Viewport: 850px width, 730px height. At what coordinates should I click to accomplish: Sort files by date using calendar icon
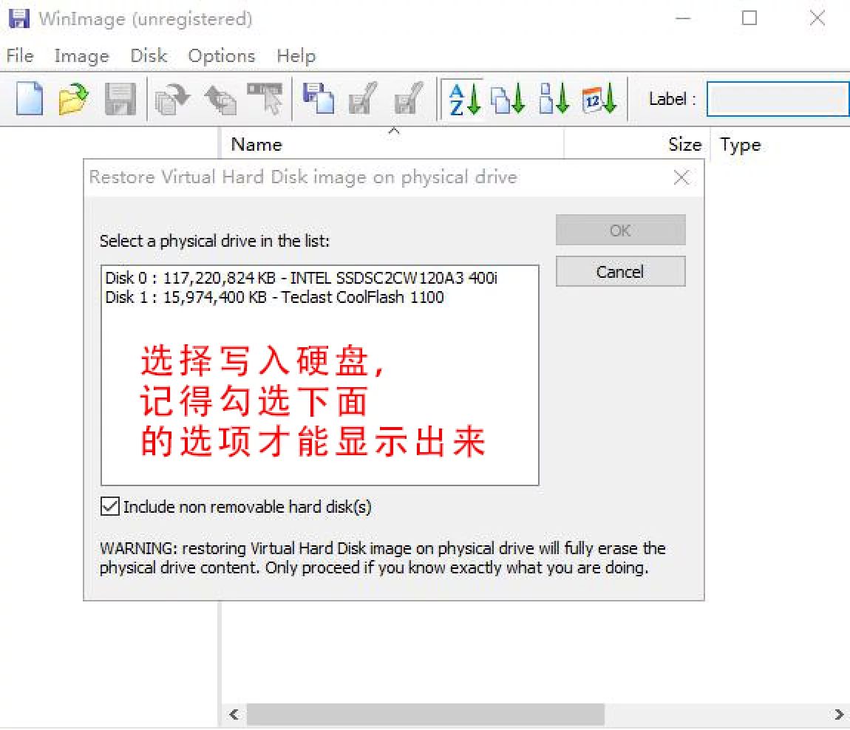click(x=599, y=100)
